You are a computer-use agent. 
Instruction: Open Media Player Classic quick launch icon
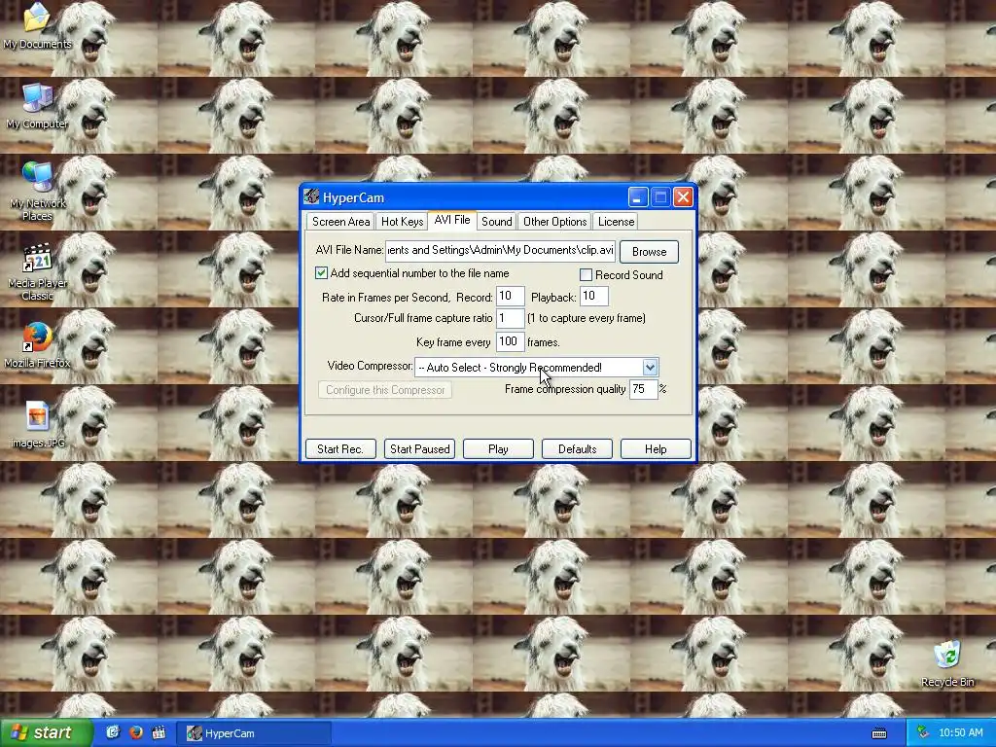[159, 733]
